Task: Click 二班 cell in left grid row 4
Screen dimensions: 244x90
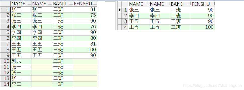Action: pos(63,27)
